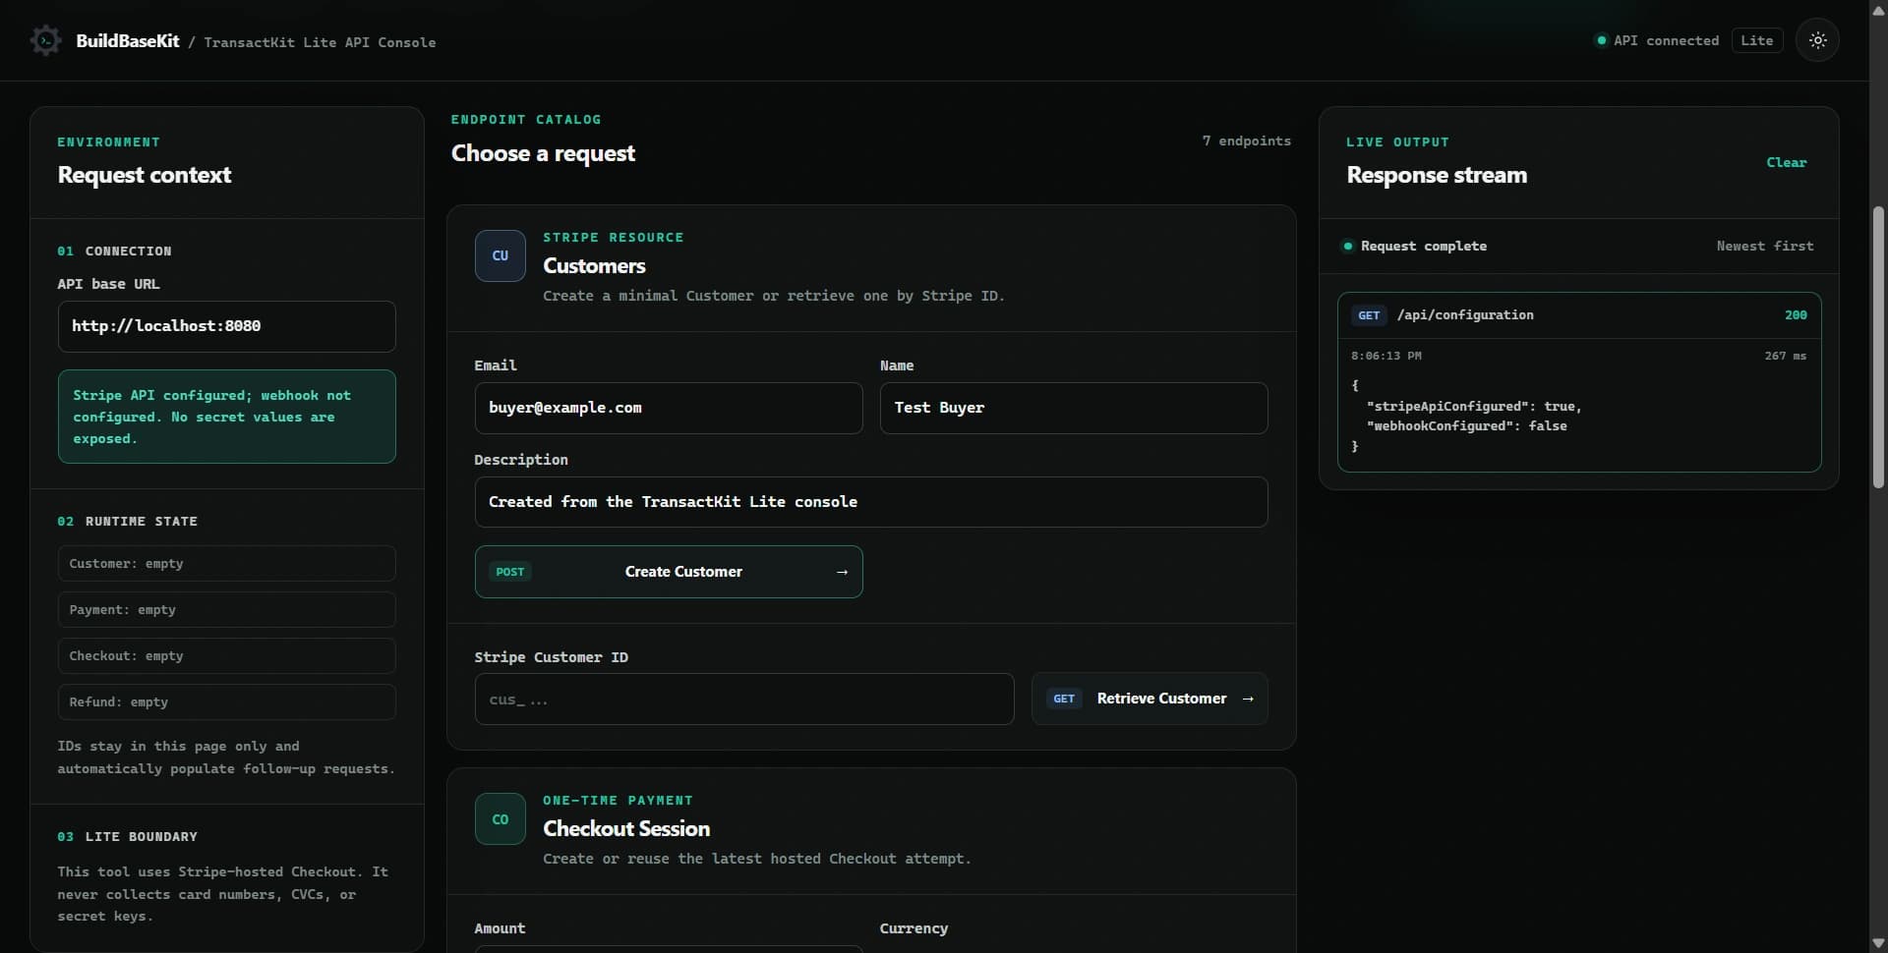Click the GET /api/configuration response header
This screenshot has width=1888, height=953.
(x=1579, y=315)
